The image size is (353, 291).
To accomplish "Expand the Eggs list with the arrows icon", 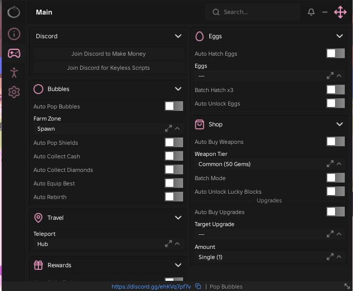I will click(x=330, y=76).
